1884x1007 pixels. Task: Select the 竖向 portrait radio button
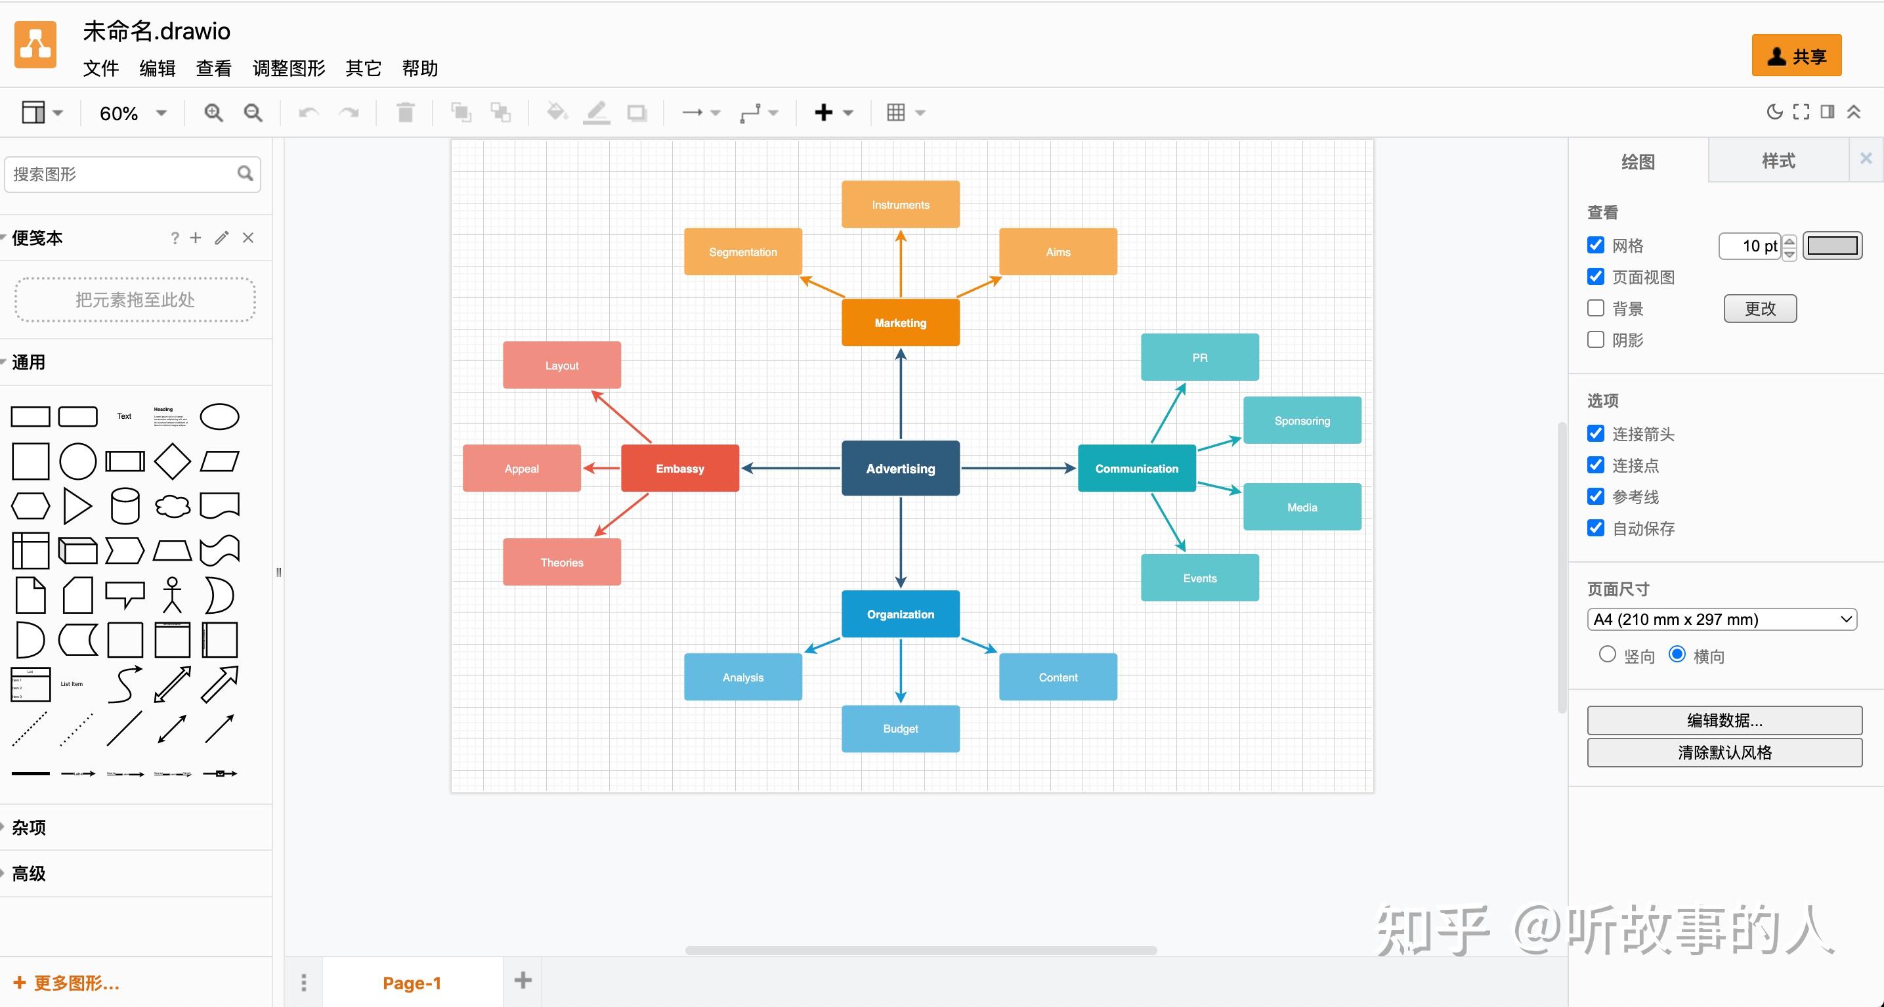click(1607, 654)
